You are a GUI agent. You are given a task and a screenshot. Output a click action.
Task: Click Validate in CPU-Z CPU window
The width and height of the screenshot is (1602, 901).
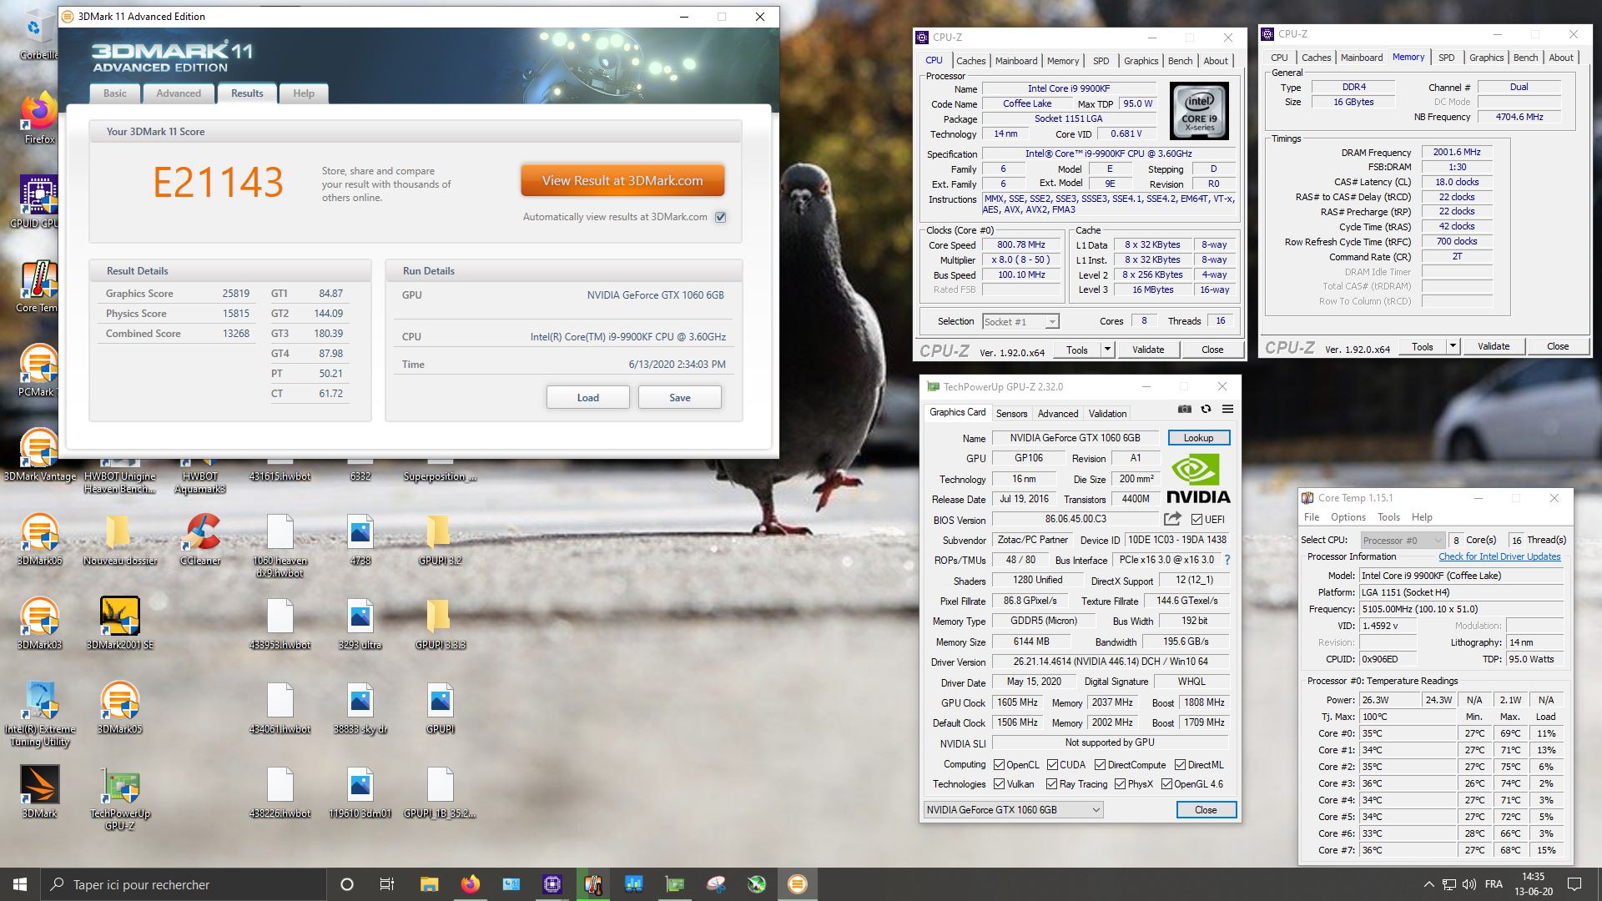tap(1148, 350)
